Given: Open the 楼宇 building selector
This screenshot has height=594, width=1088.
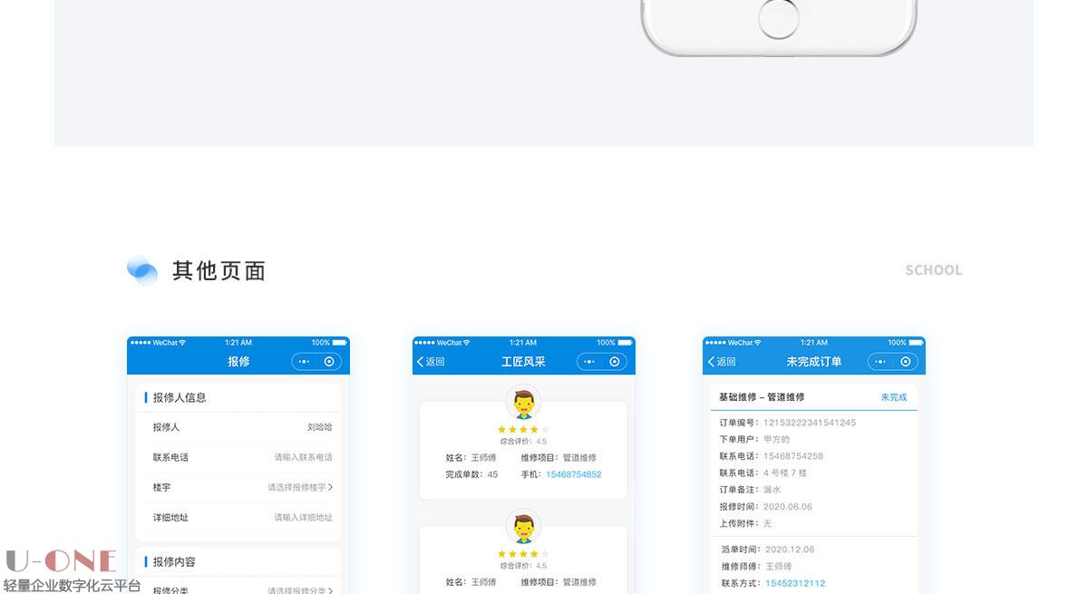Looking at the screenshot, I should [x=299, y=487].
